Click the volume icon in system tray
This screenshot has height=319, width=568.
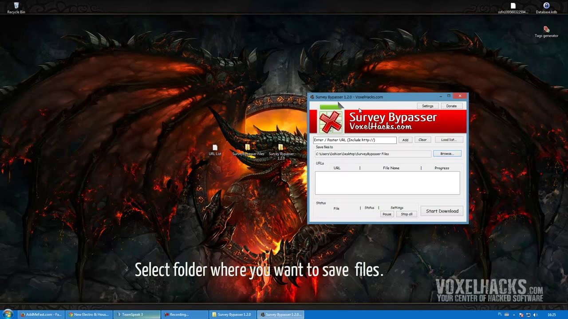click(x=535, y=315)
